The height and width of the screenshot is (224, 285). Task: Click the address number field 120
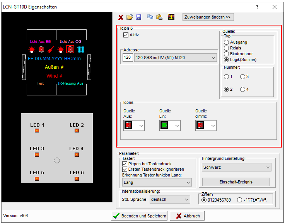127,58
